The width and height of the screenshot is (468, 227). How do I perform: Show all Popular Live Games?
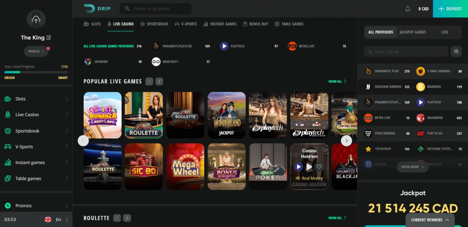coord(337,81)
